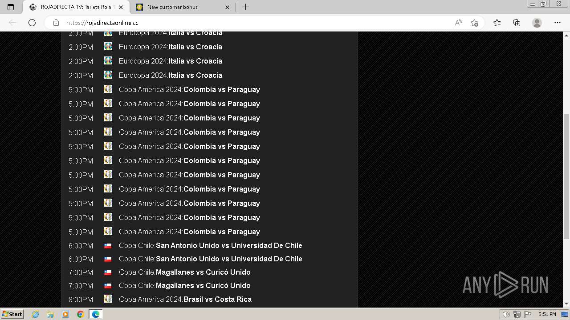Click the scrollbar up arrow
The height and width of the screenshot is (320, 570).
point(566,35)
